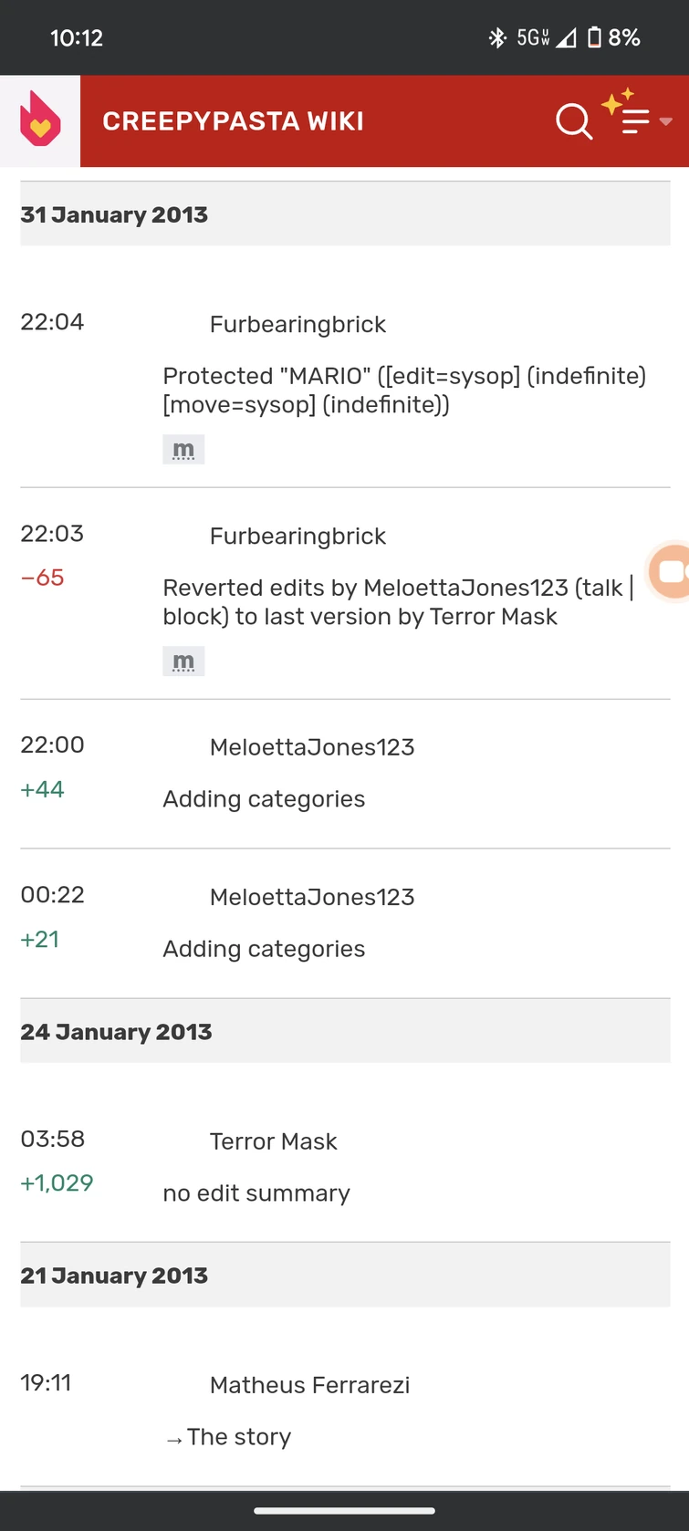The width and height of the screenshot is (689, 1531).
Task: Open the Fandom flame logo home
Action: 40,120
